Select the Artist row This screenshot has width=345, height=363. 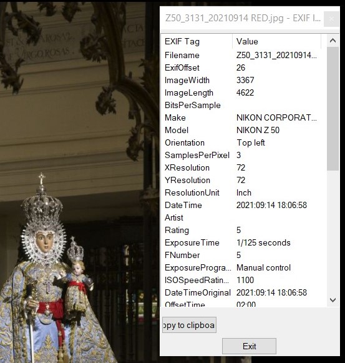click(x=244, y=218)
